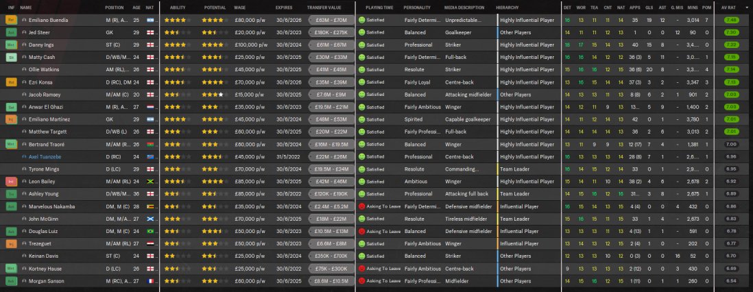Image resolution: width=753 pixels, height=292 pixels.
Task: Open Bertrand Traoré's player profile
Action: click(46, 144)
